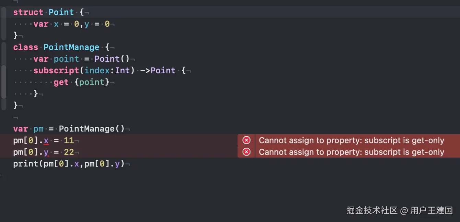Image resolution: width=460 pixels, height=222 pixels.
Task: Open the get-only error message beside pm[0].y
Action: pos(351,152)
